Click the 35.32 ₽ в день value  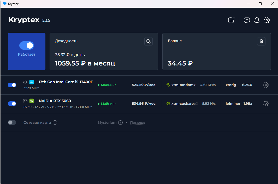[70, 55]
